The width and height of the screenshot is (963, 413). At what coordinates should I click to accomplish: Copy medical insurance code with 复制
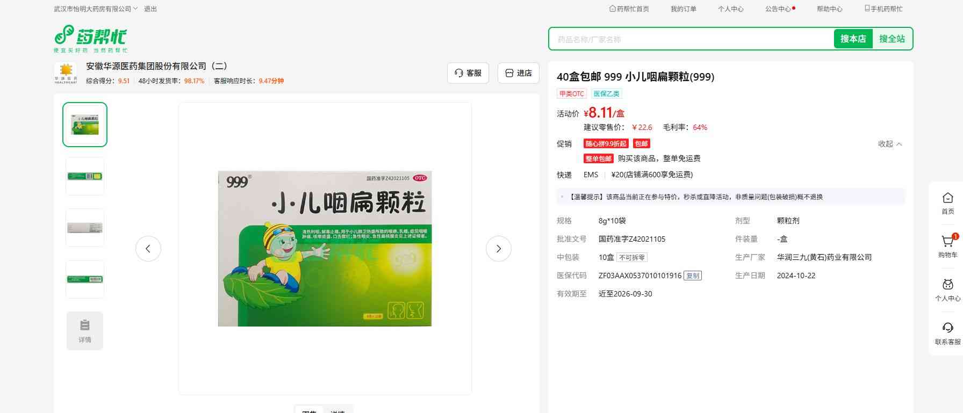(x=693, y=276)
